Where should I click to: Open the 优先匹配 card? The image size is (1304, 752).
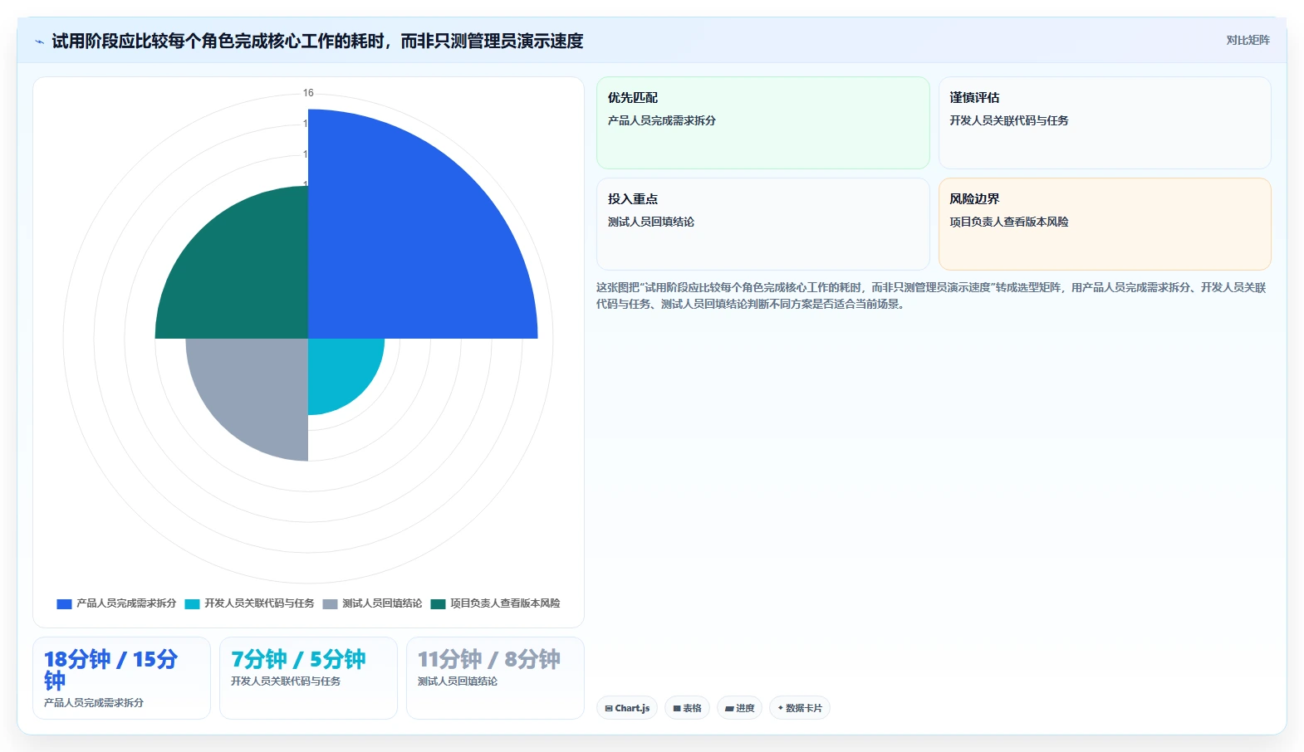[762, 123]
